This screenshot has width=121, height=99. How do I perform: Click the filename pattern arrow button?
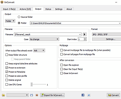pyautogui.click(x=84, y=34)
